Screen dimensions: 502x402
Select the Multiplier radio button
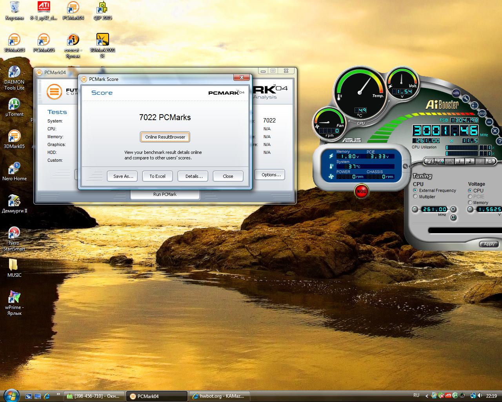pos(415,197)
